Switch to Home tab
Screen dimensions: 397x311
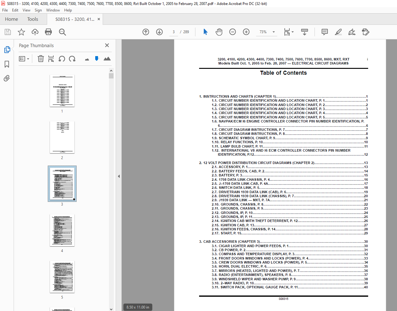(11, 19)
